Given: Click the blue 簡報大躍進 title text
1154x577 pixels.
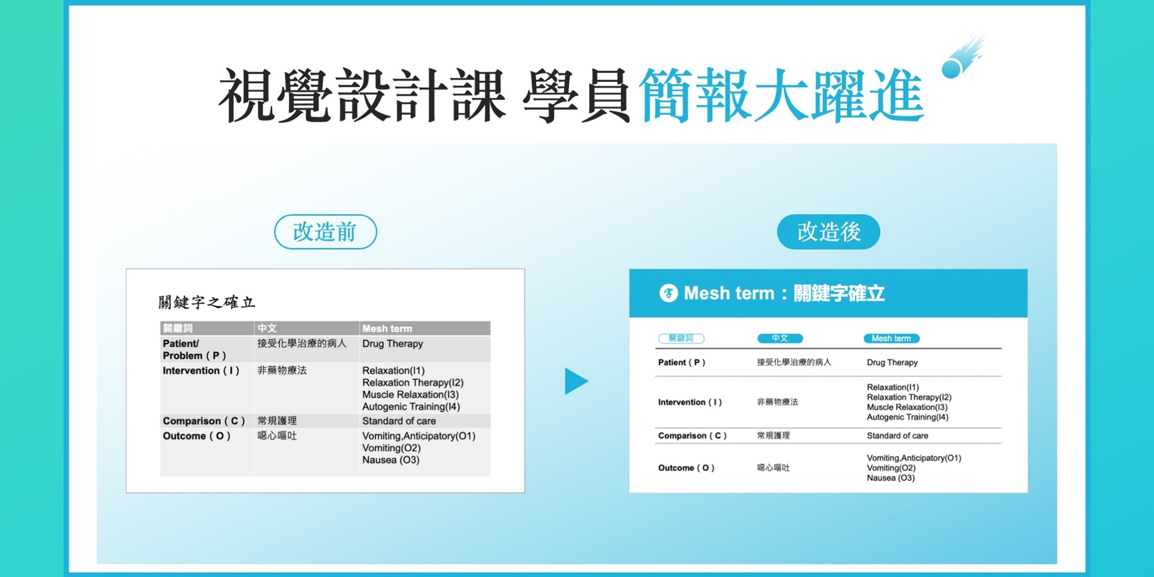Looking at the screenshot, I should (x=782, y=96).
